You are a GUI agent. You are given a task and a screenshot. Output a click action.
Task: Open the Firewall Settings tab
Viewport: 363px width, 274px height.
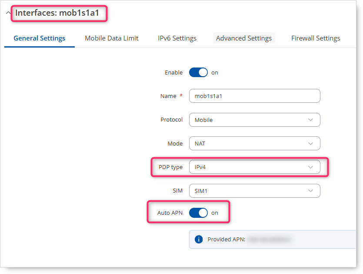click(x=316, y=38)
